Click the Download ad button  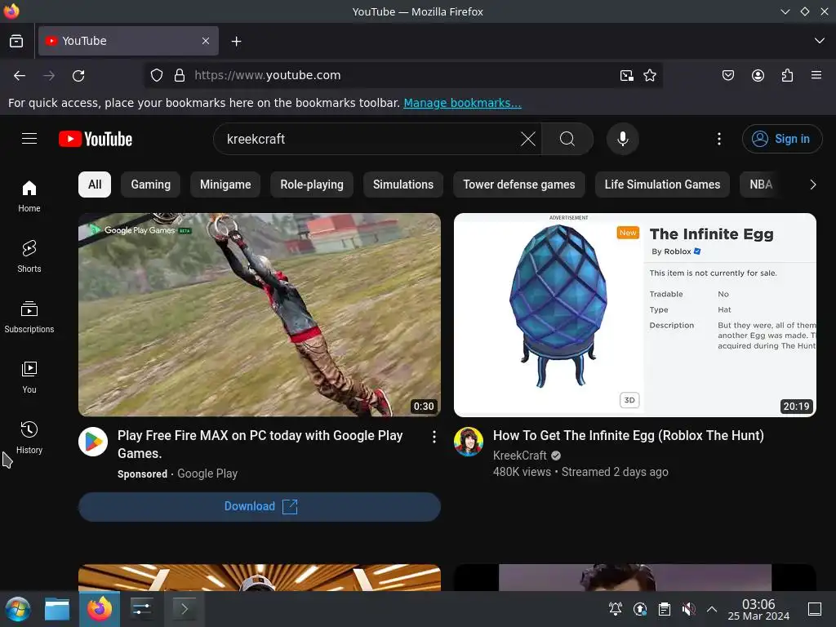260,506
